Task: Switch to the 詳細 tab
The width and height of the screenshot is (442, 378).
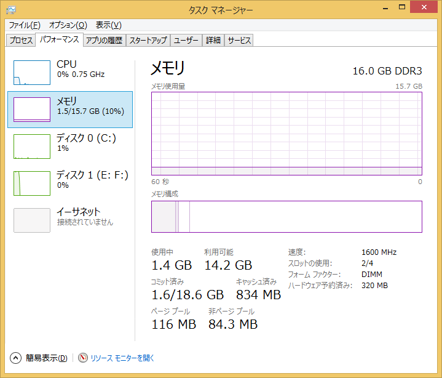Action: point(213,41)
